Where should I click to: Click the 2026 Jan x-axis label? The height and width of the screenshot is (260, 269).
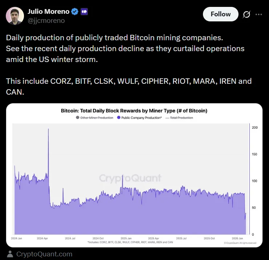click(x=237, y=238)
